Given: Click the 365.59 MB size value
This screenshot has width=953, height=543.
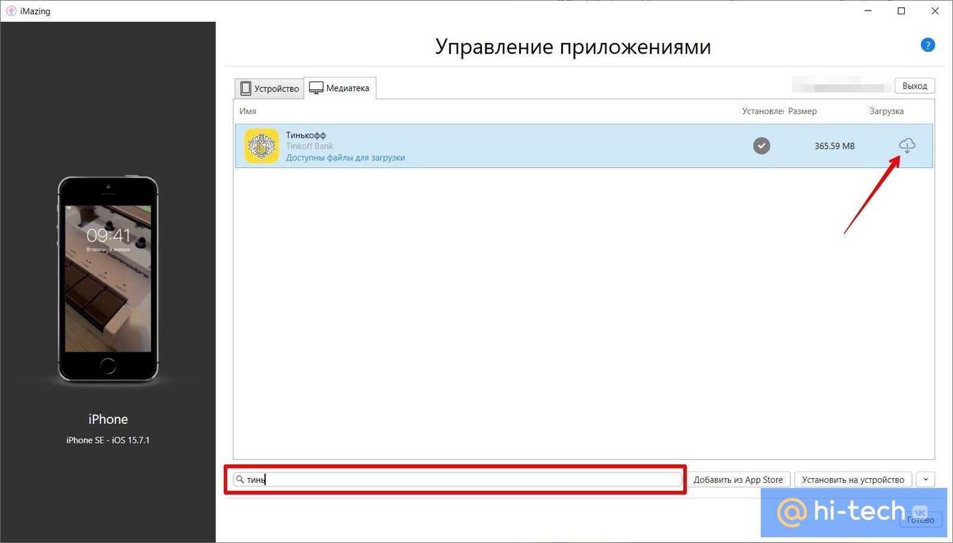Looking at the screenshot, I should (x=834, y=146).
